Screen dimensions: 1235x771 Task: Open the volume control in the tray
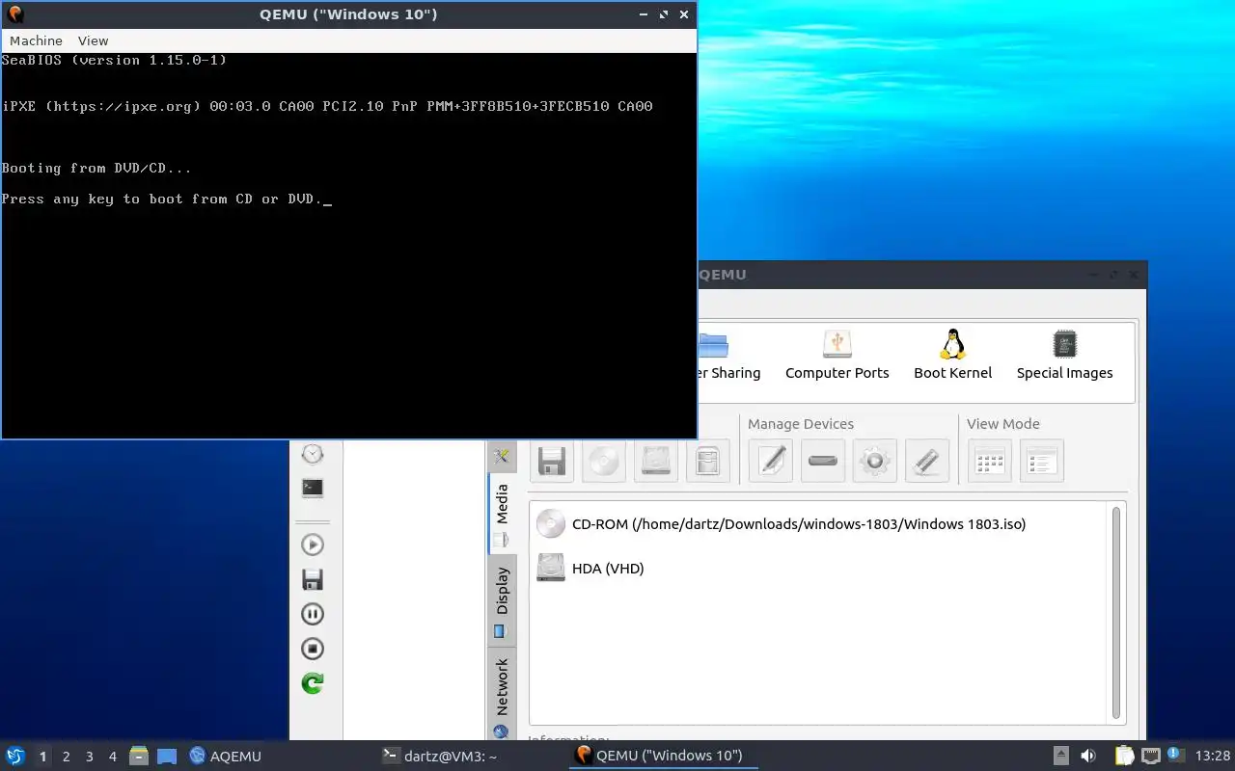click(x=1087, y=757)
